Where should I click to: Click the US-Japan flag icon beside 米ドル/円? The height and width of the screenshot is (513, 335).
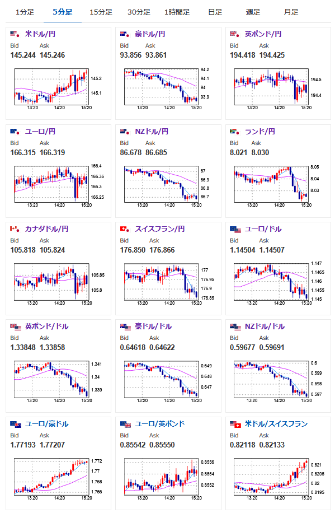pyautogui.click(x=15, y=34)
